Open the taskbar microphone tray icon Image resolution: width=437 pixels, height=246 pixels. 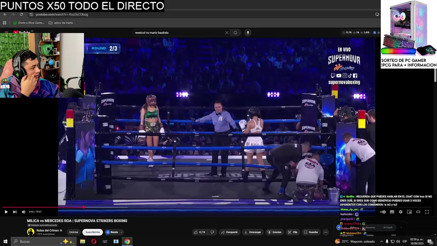click(x=387, y=242)
